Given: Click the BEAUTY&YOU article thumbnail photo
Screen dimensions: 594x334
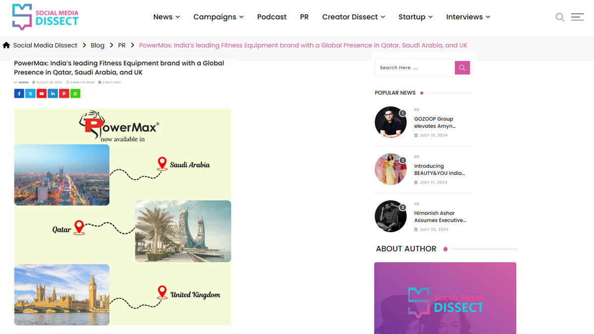Looking at the screenshot, I should tap(391, 169).
